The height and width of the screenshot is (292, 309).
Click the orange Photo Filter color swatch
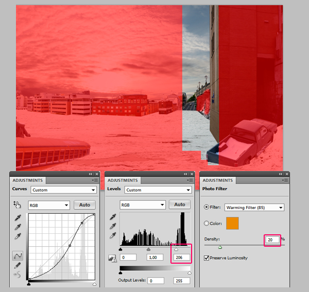coord(232,223)
